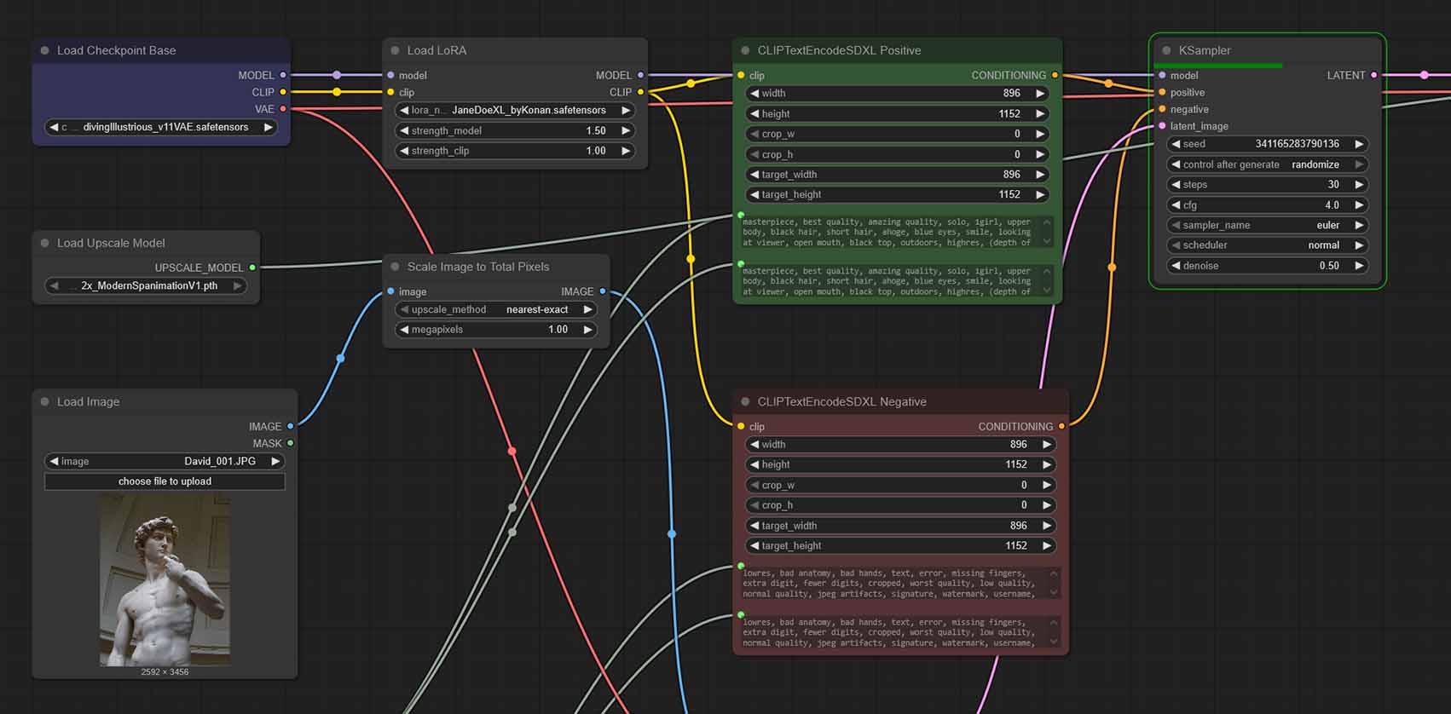Toggle collapse of CLIPTextEncodeSDXL Negative node
This screenshot has height=714, width=1451.
[x=745, y=401]
